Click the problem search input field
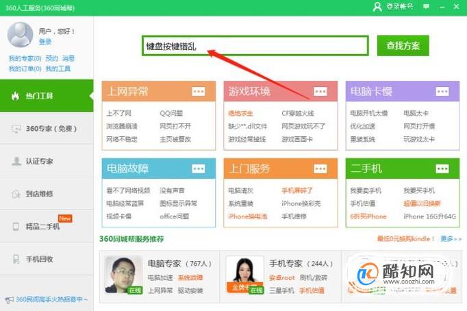 coord(255,46)
